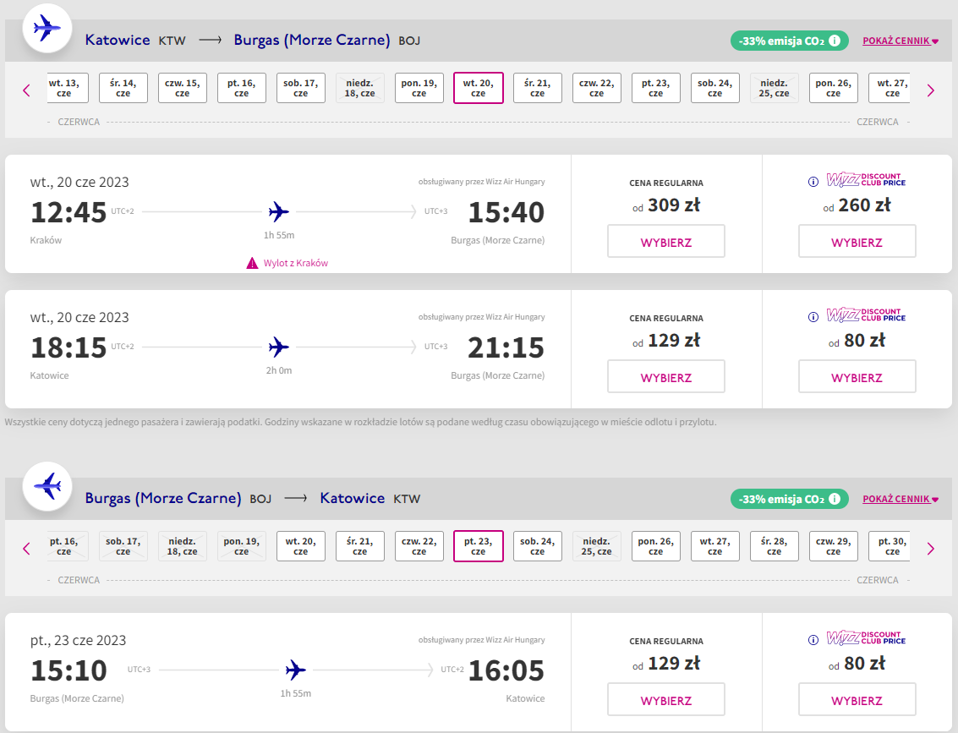Image resolution: width=958 pixels, height=733 pixels.
Task: Select return date sob. 24 cze
Action: click(x=538, y=546)
